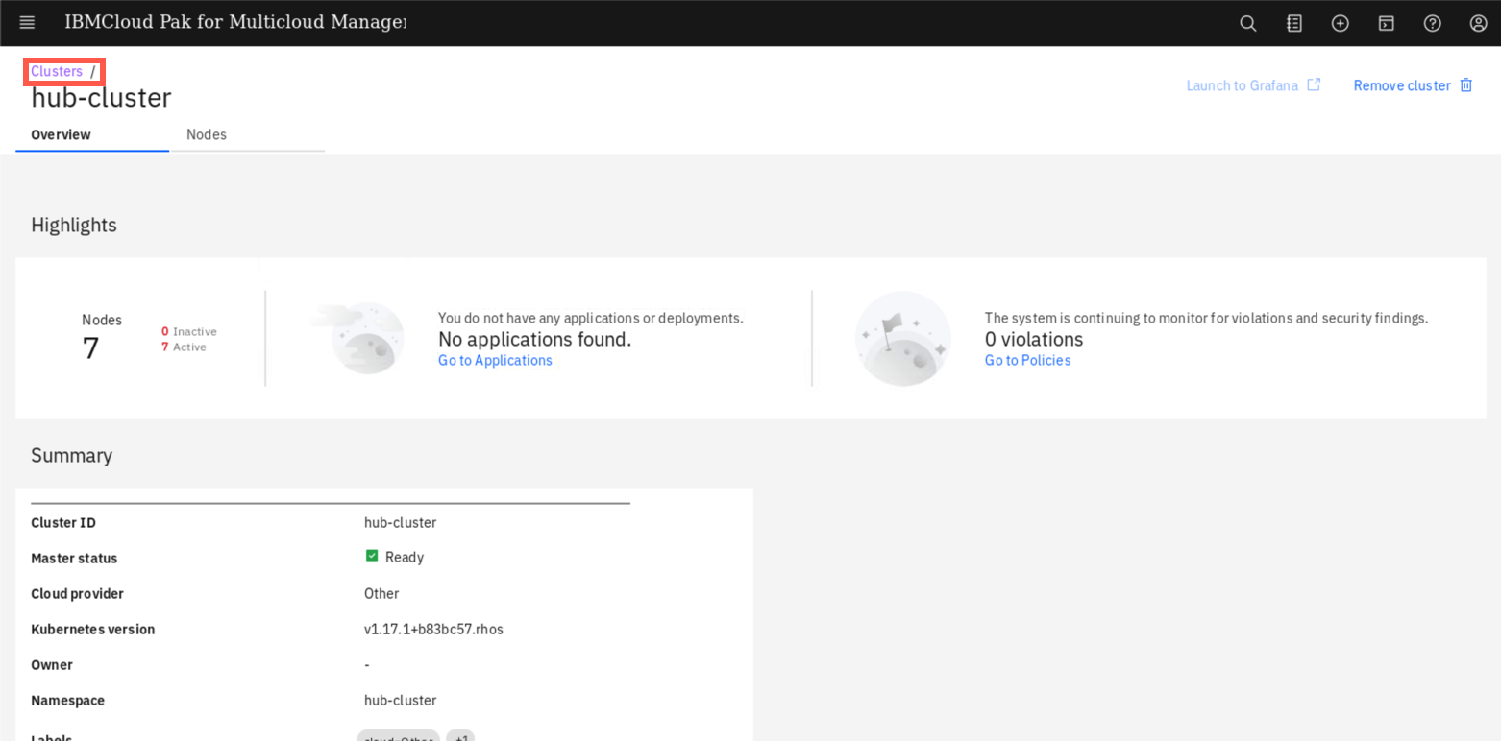1501x741 pixels.
Task: Click the hub-cluster page title
Action: coord(100,97)
